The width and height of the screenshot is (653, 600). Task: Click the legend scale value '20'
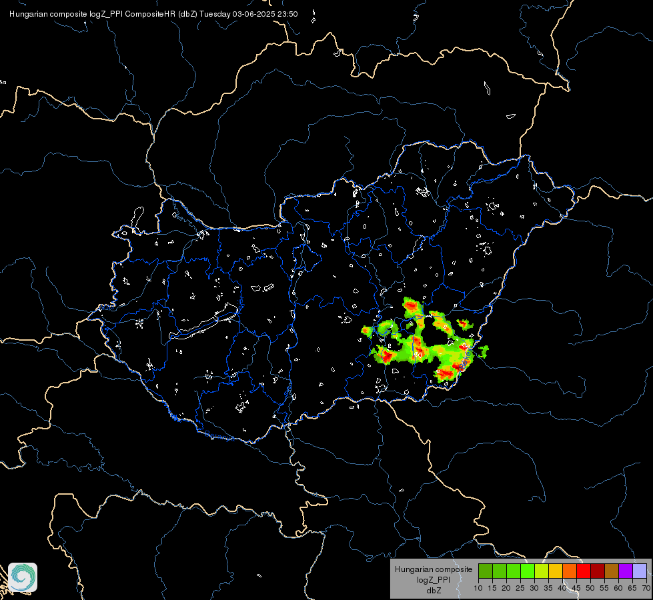506,589
